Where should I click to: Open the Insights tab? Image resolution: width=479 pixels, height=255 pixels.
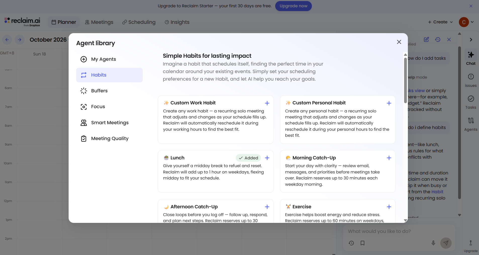coord(177,22)
